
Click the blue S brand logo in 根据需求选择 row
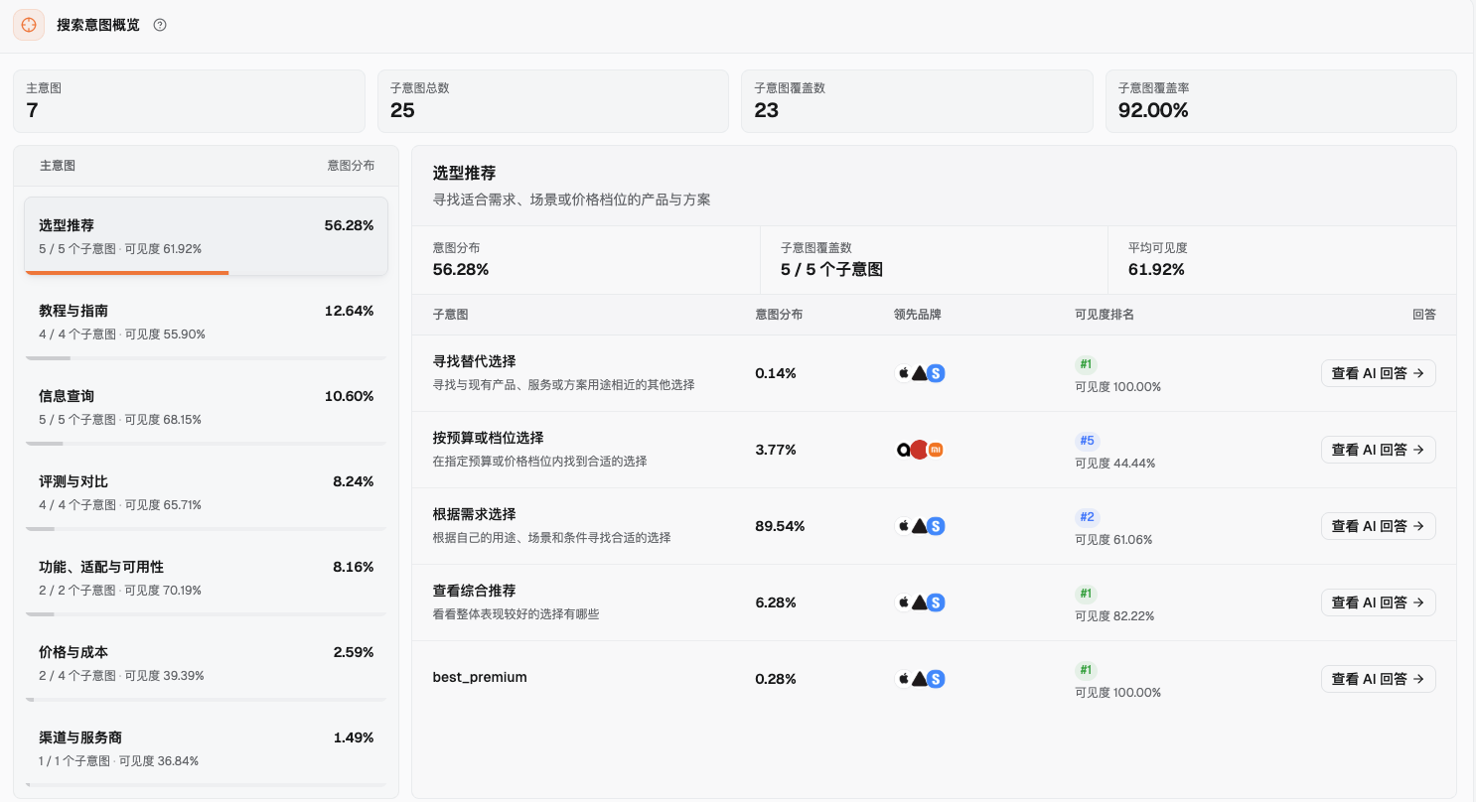[936, 526]
